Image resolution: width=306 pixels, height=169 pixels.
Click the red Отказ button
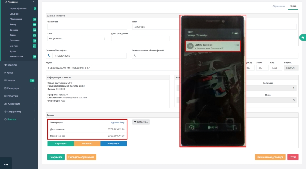tap(293, 157)
